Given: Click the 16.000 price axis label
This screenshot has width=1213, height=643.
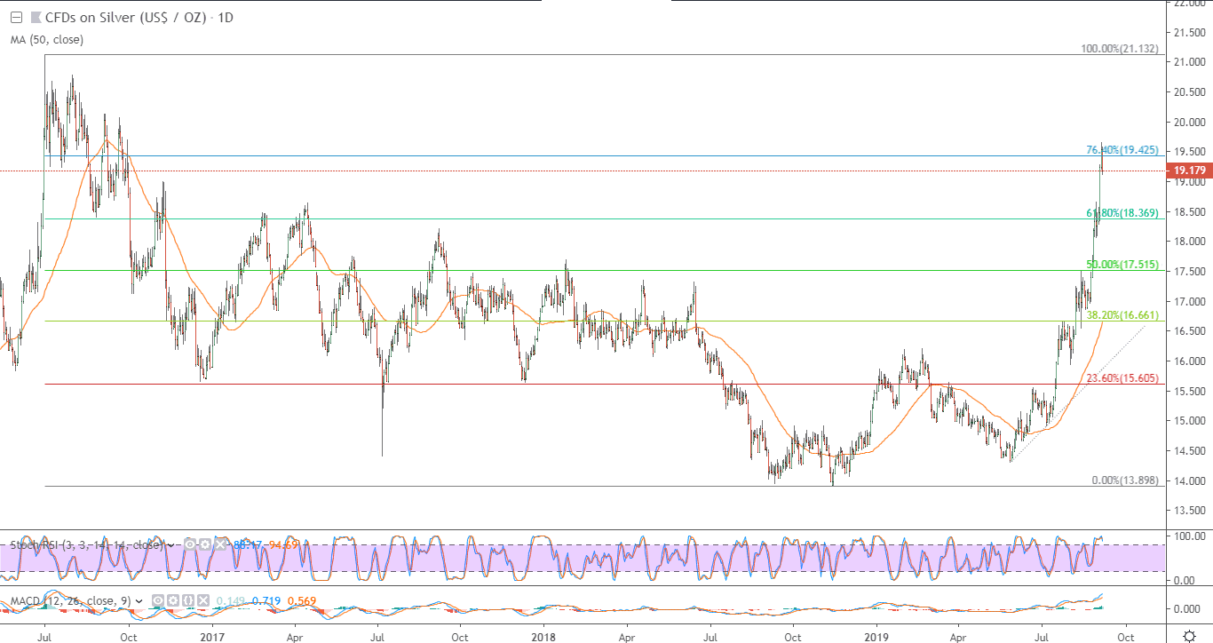Looking at the screenshot, I should [1189, 361].
